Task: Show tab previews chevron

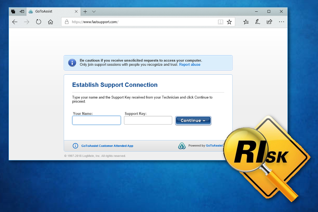Action: coord(94,12)
